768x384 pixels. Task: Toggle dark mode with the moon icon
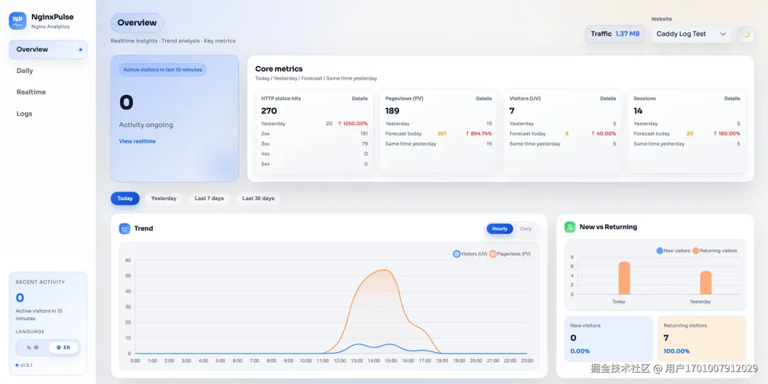[x=746, y=34]
